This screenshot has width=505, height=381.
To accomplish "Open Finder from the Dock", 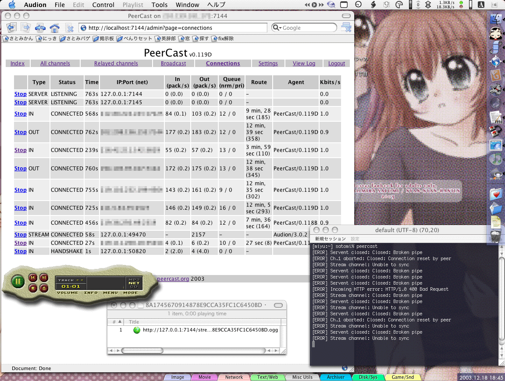I will (496, 19).
